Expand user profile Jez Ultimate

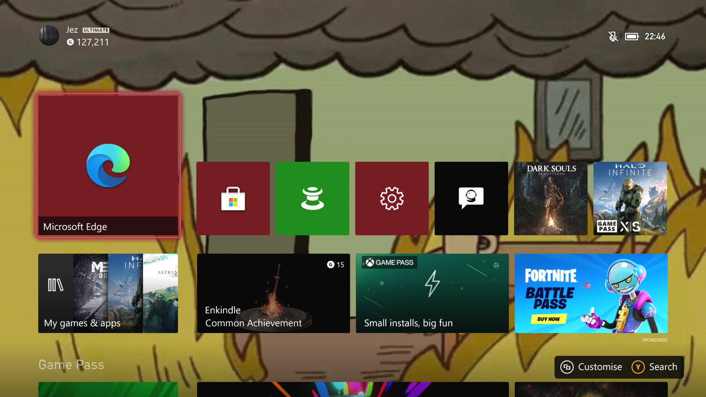(75, 36)
